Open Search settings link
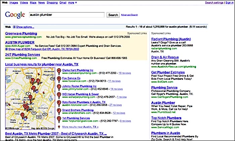 (x=214, y=3)
